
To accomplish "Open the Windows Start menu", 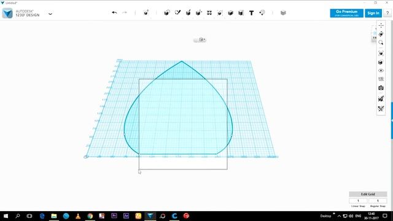I will coord(6,215).
